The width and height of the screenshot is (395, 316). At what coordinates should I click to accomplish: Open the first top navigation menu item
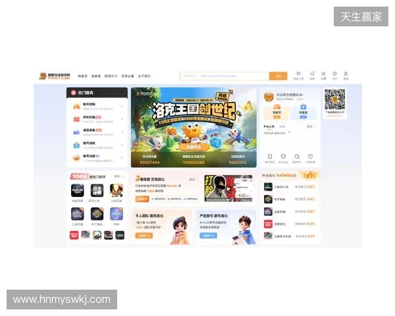(x=82, y=76)
